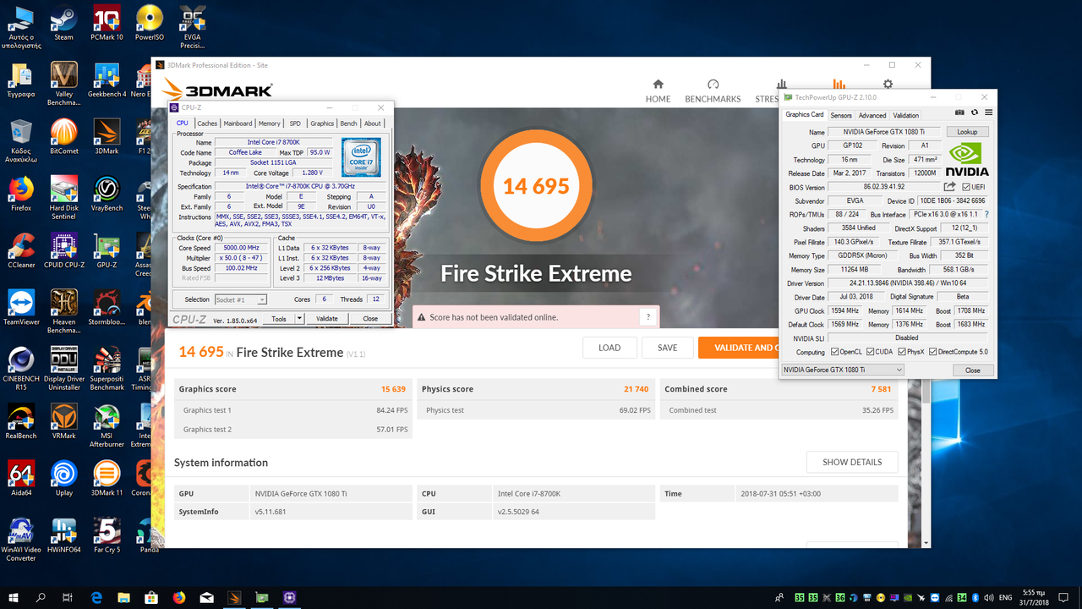Toggle the UEFI checkbox in GPU-Z
1082x609 pixels.
point(966,187)
